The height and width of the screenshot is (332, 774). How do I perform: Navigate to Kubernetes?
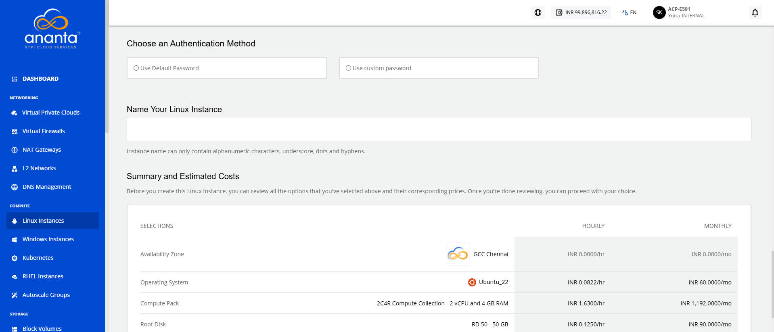[x=38, y=258]
